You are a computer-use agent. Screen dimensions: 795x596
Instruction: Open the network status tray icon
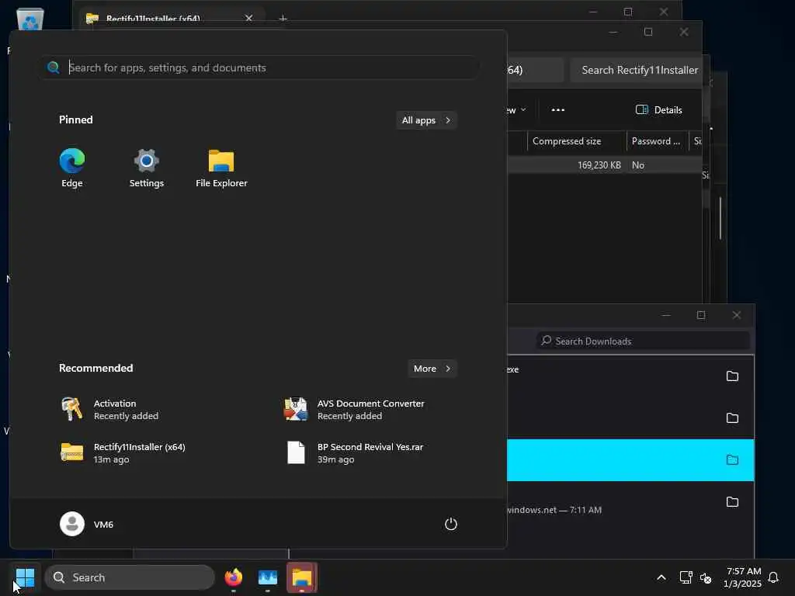click(x=686, y=577)
